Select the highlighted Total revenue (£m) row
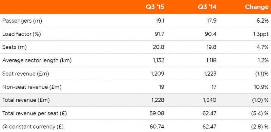 tap(135, 100)
